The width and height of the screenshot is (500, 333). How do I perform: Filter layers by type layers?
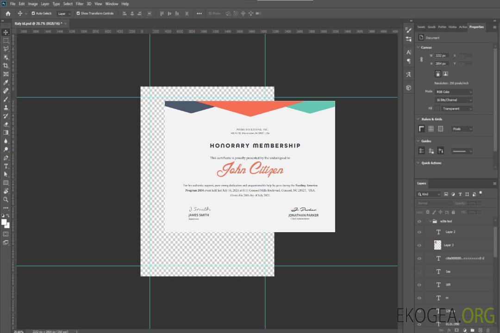click(x=460, y=194)
